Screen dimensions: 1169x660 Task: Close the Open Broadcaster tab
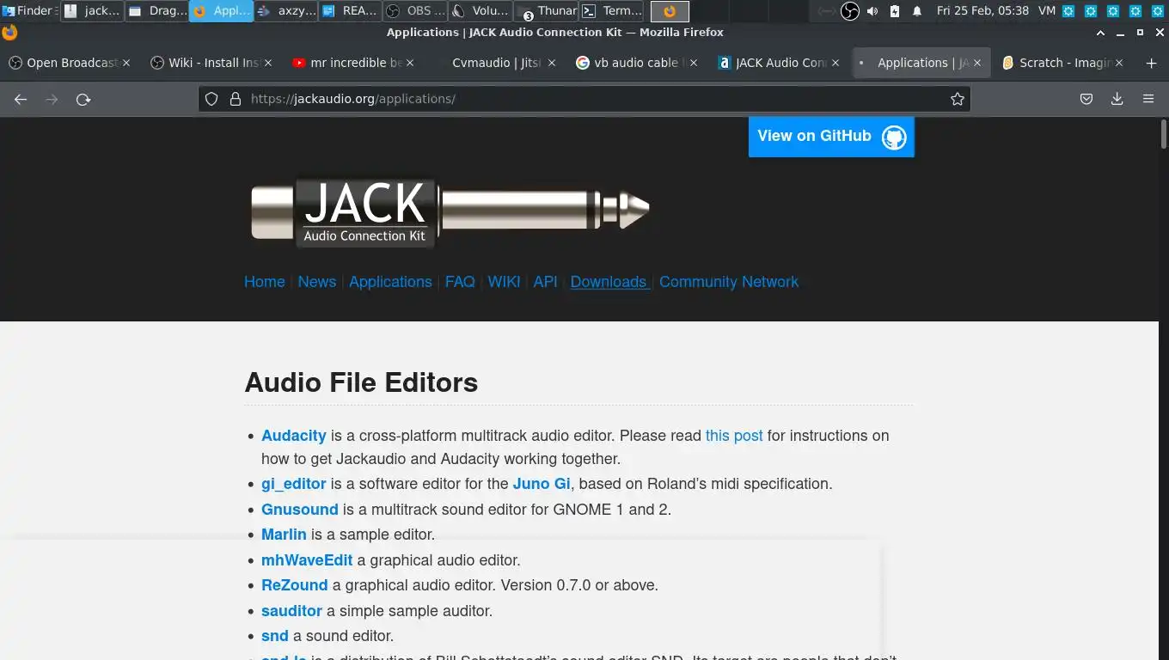[x=126, y=63]
